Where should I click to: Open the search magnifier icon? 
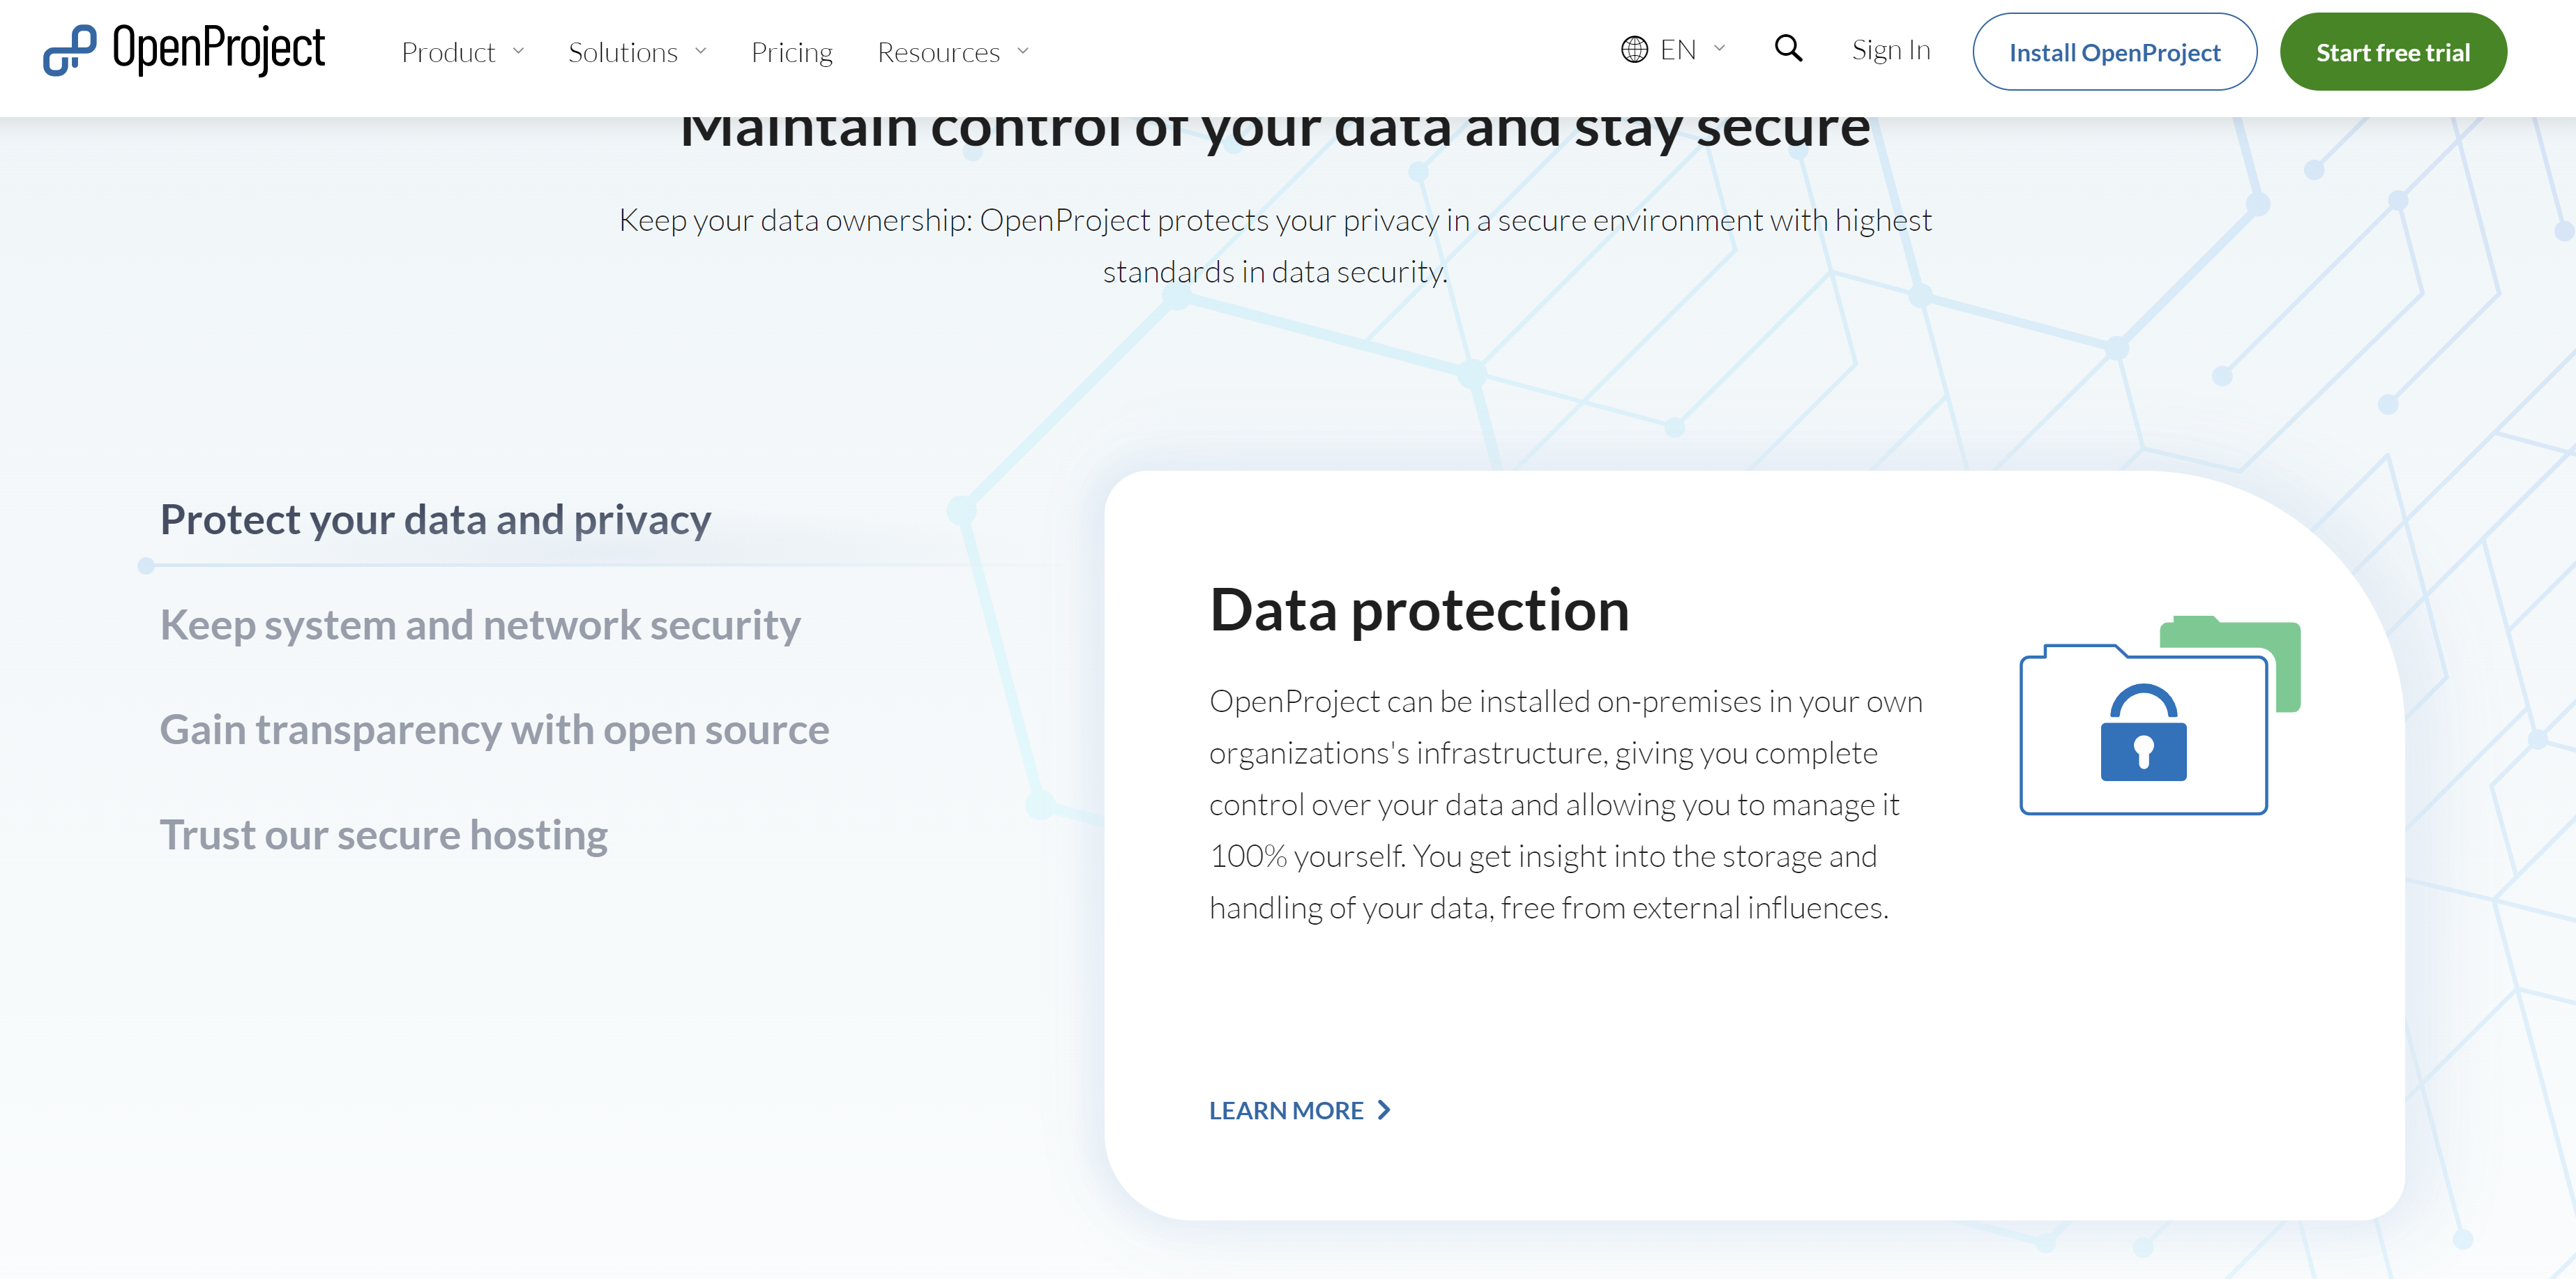coord(1788,49)
